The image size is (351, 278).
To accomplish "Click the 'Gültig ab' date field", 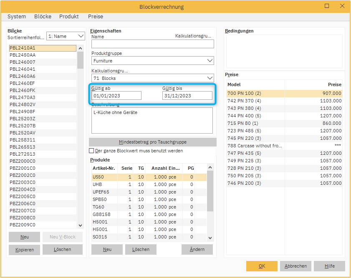I will click(x=116, y=96).
